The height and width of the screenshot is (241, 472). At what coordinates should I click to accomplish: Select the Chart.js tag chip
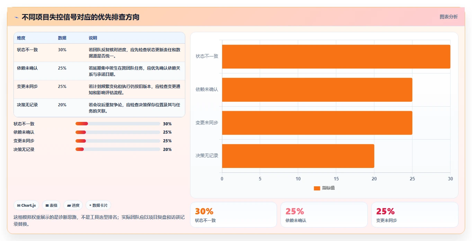[x=26, y=205]
